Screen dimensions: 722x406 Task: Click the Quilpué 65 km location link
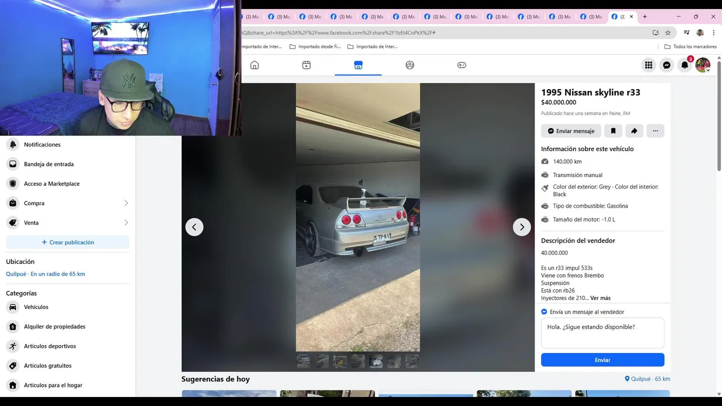648,379
